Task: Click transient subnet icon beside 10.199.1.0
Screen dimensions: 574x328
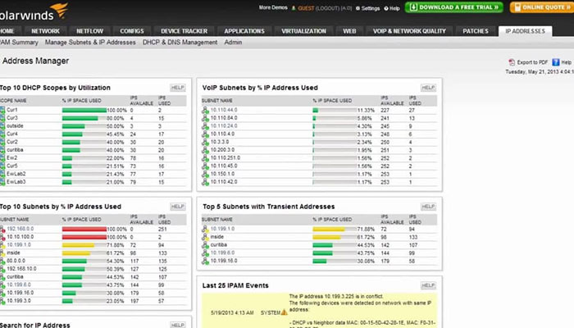Action: click(205, 229)
